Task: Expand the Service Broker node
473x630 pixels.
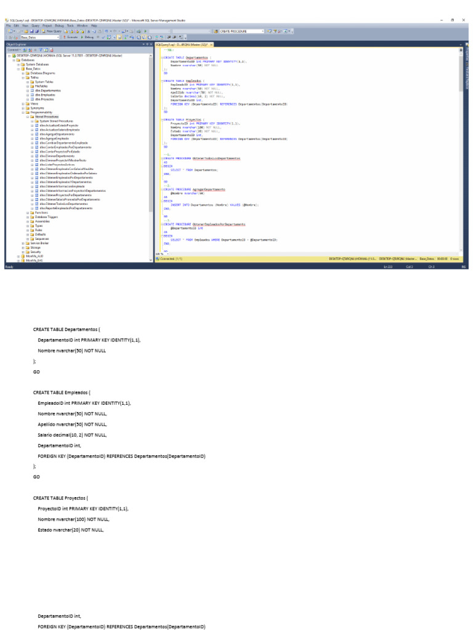Action: coord(23,243)
